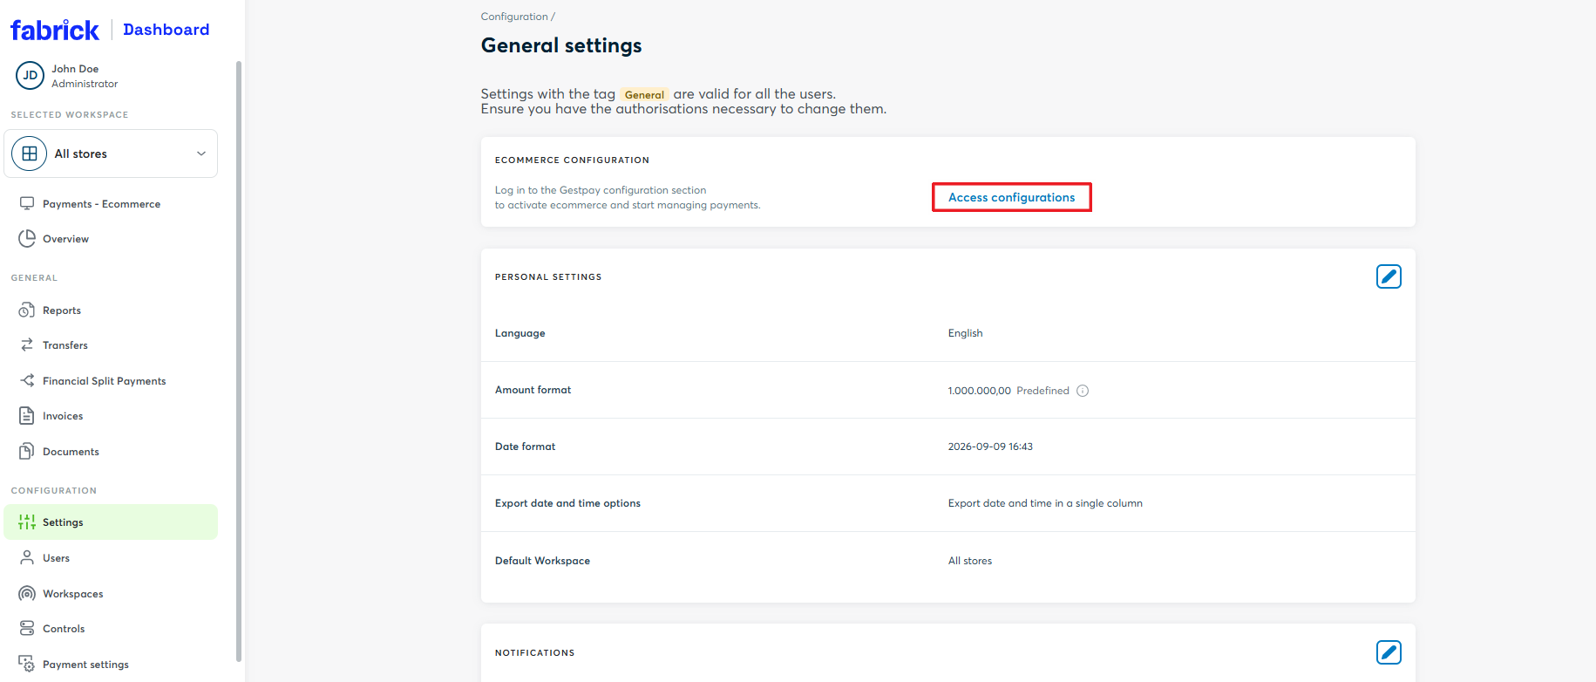The image size is (1596, 682).
Task: Open the JD user avatar
Action: point(30,76)
